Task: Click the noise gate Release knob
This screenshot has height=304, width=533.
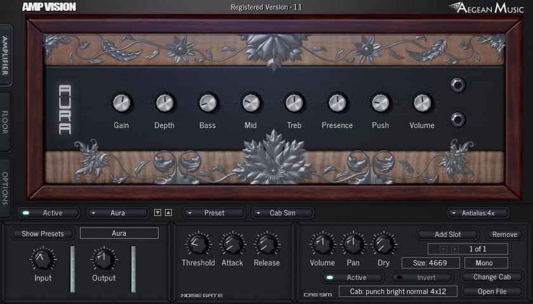Action: tap(267, 244)
